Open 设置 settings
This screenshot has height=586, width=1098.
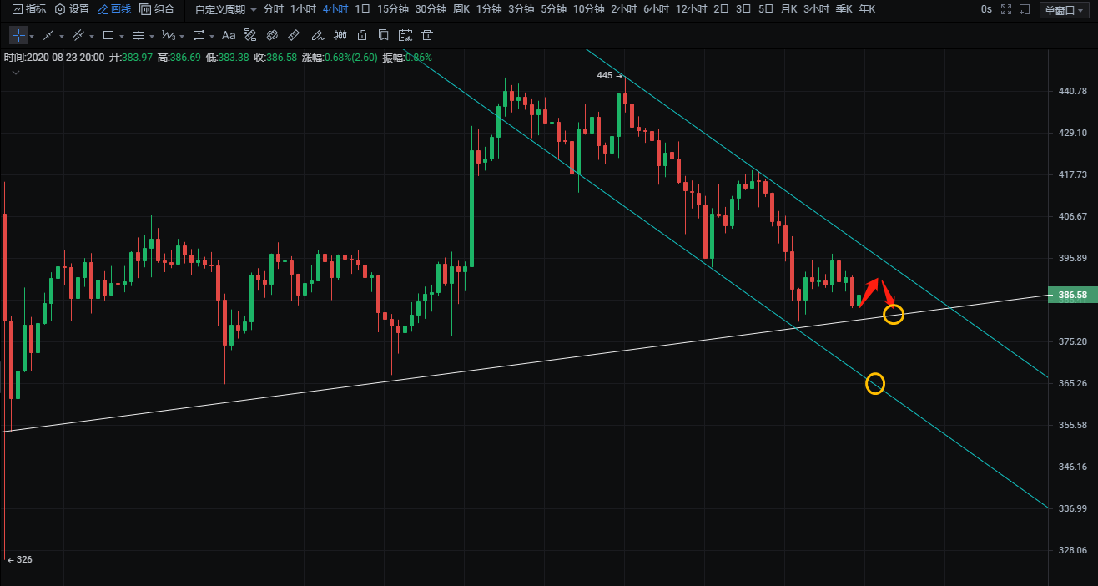72,9
